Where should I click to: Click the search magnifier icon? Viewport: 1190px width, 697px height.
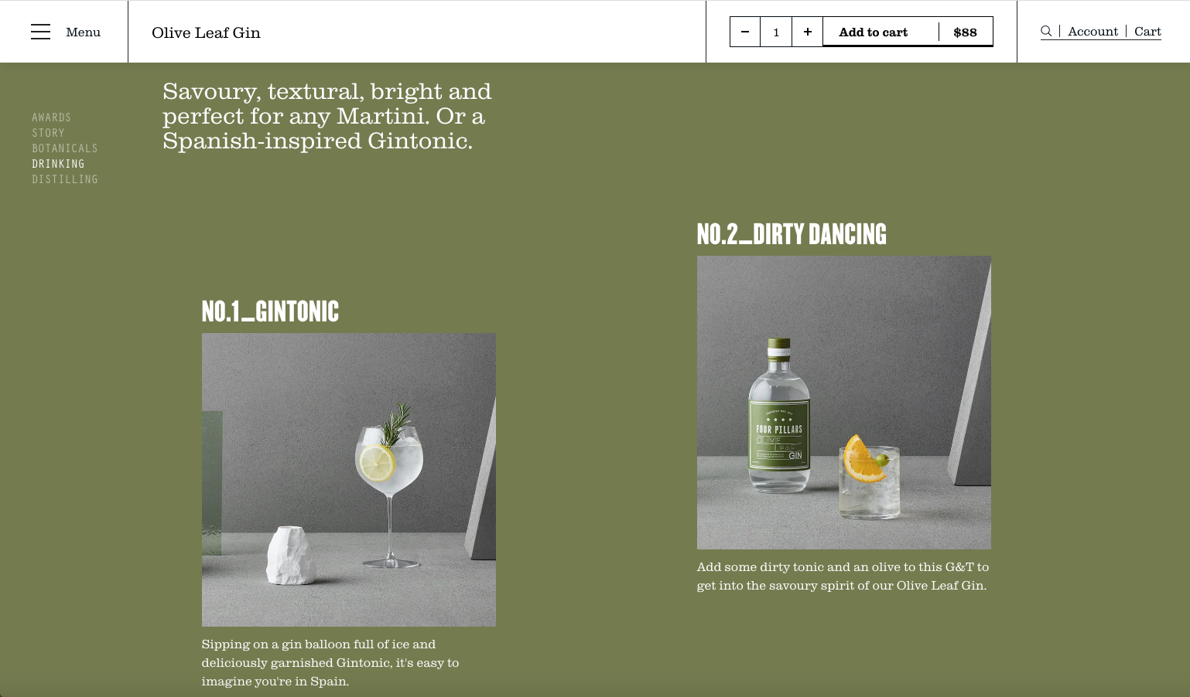pos(1046,31)
